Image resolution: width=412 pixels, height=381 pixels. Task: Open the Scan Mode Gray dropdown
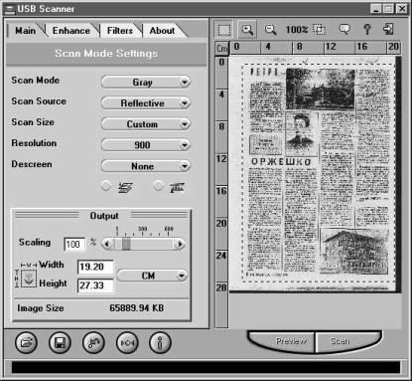click(x=146, y=82)
